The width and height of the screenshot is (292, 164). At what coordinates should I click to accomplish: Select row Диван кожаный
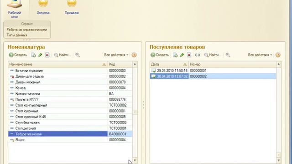70,82
